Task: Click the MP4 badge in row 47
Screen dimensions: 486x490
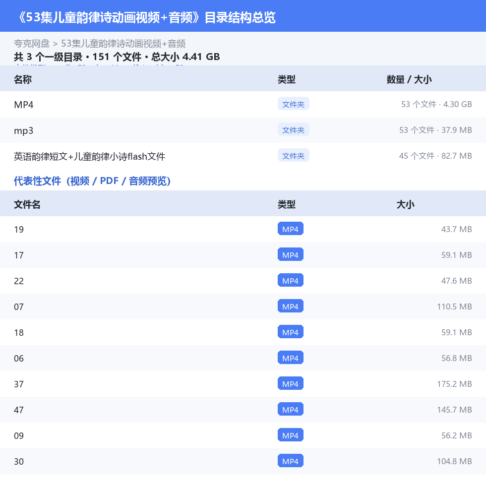Action: 290,410
